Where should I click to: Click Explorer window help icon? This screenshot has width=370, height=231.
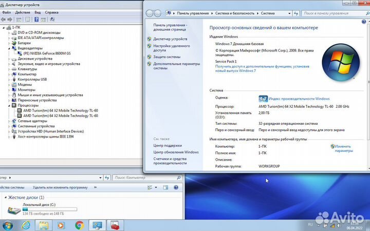click(176, 187)
